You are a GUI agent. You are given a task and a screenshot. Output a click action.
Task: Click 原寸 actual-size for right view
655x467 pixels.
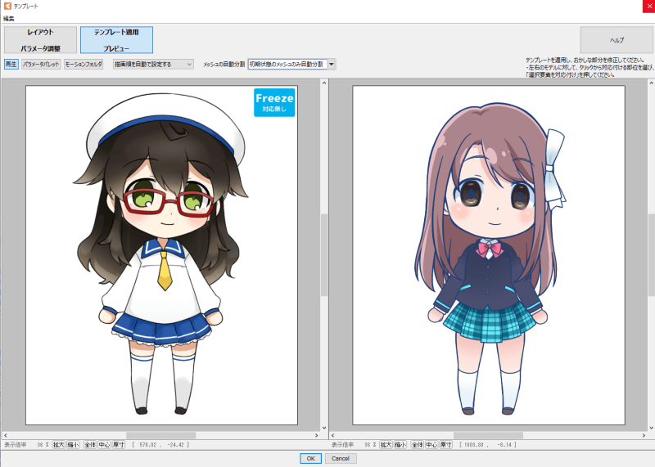tap(445, 445)
